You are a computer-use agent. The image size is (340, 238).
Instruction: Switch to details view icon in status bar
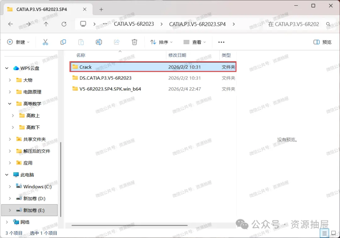[x=324, y=234]
